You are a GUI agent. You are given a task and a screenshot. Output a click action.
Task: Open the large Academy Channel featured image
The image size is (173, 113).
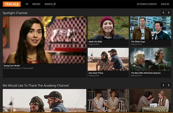(44, 100)
